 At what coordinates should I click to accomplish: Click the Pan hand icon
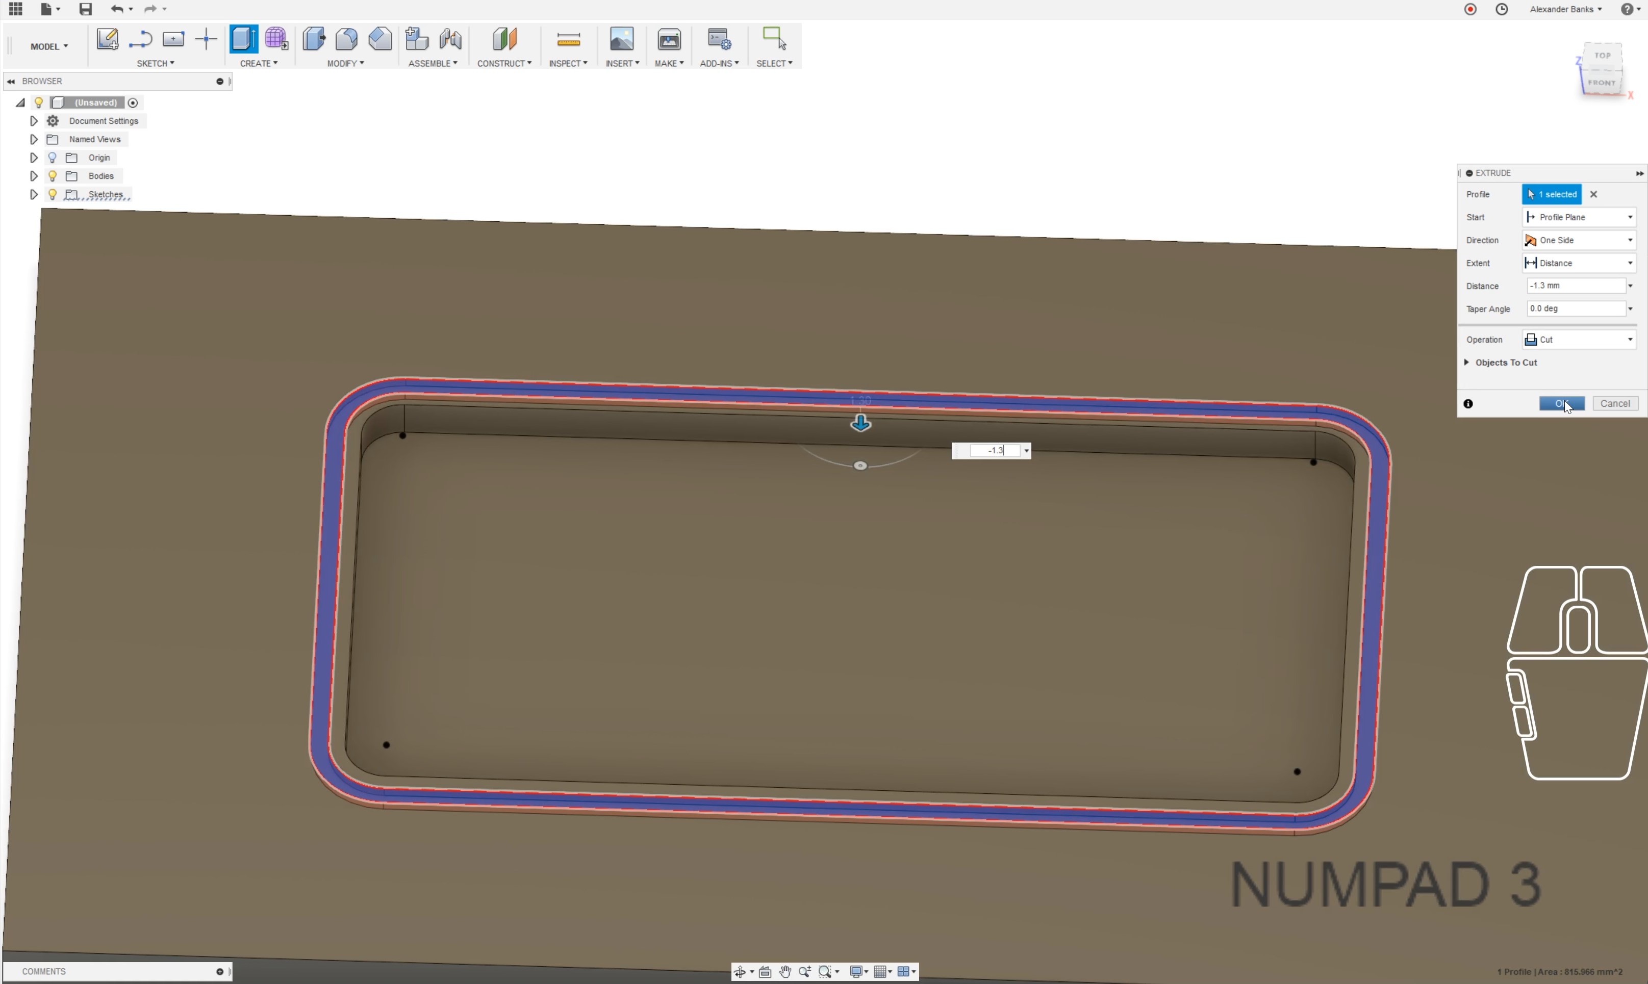click(x=784, y=971)
